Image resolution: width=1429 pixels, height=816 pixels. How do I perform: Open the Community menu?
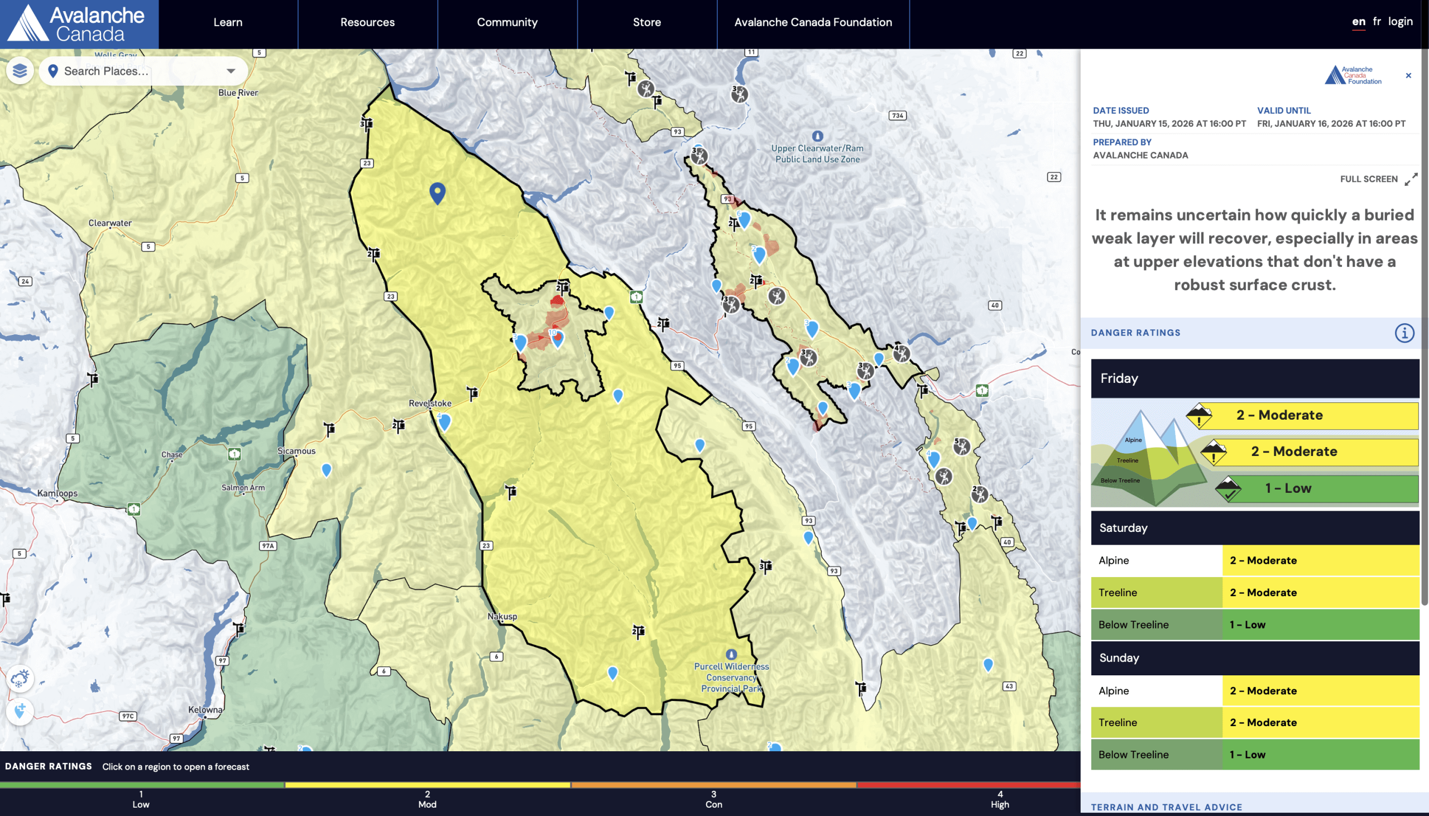[507, 22]
